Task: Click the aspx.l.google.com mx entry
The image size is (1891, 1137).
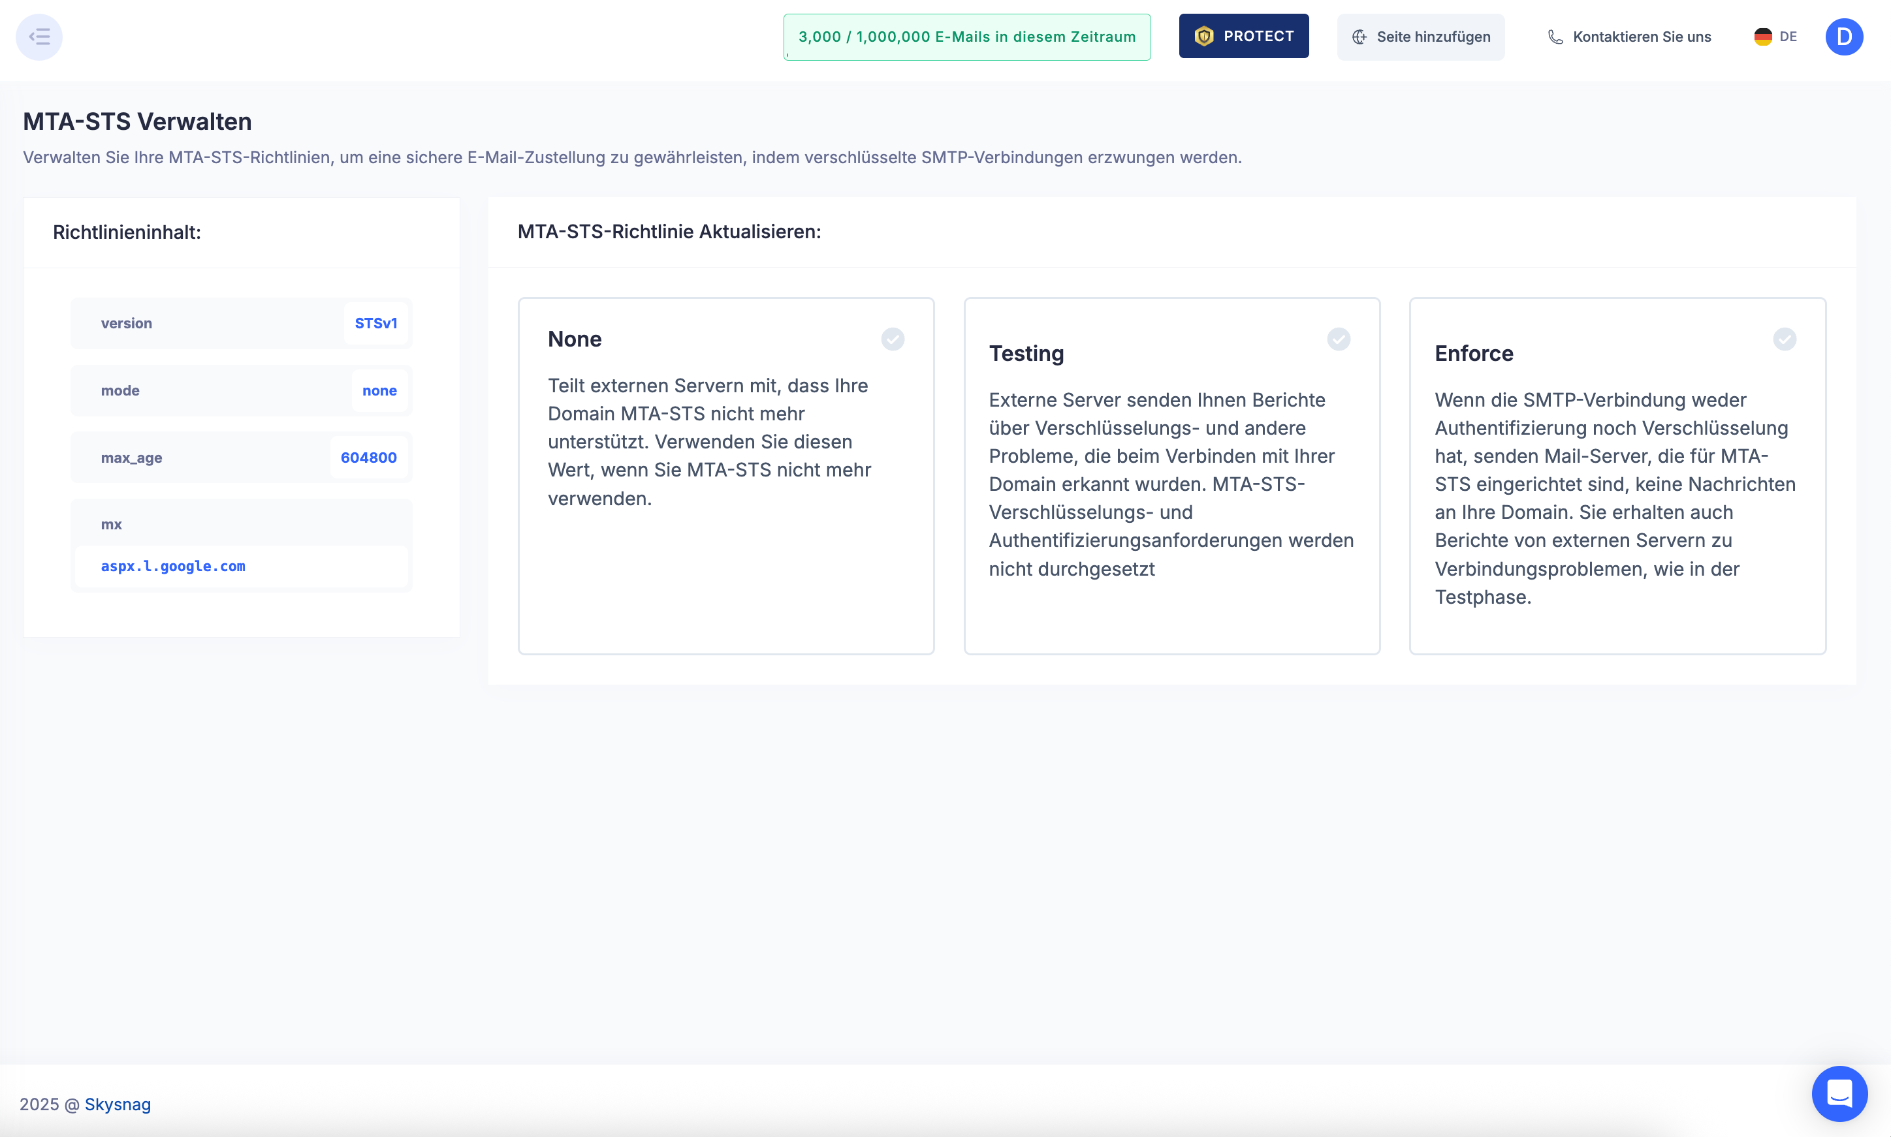Action: click(173, 566)
